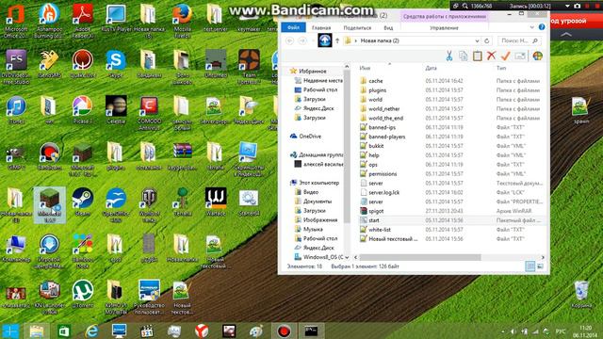Select the Mozilla Firefox desktop shortcut

(182, 21)
